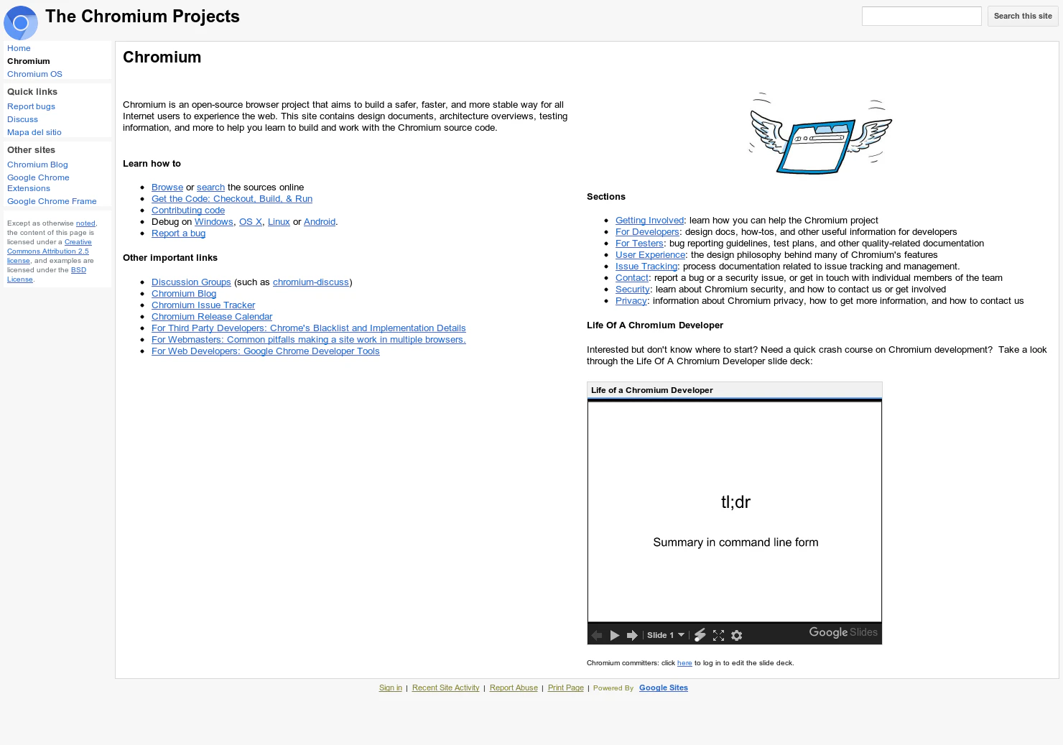Open the For Testers section link

(x=639, y=244)
